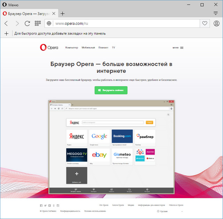Open the Speed Dial grid icon
Image resolution: width=223 pixels, height=219 pixels.
click(38, 23)
